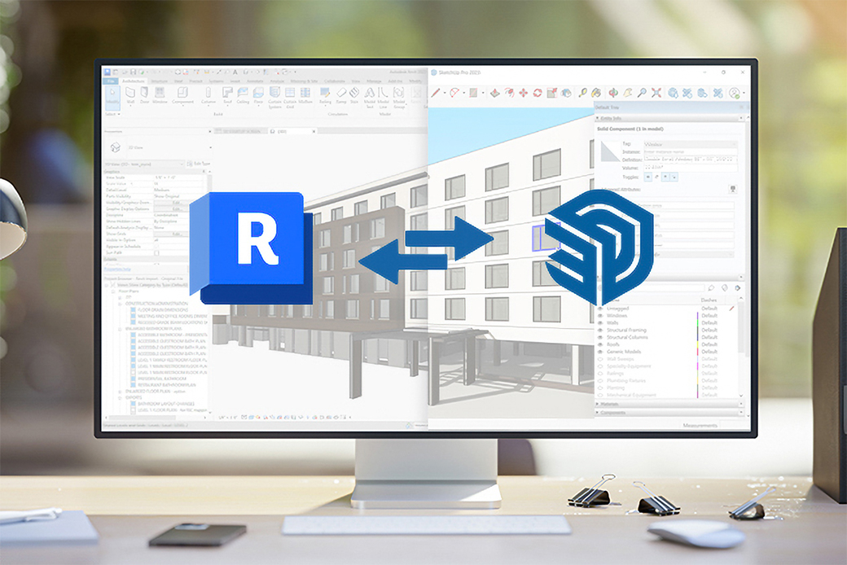847x565 pixels.
Task: Switch to the Collaborate ribbon tab
Action: 335,81
